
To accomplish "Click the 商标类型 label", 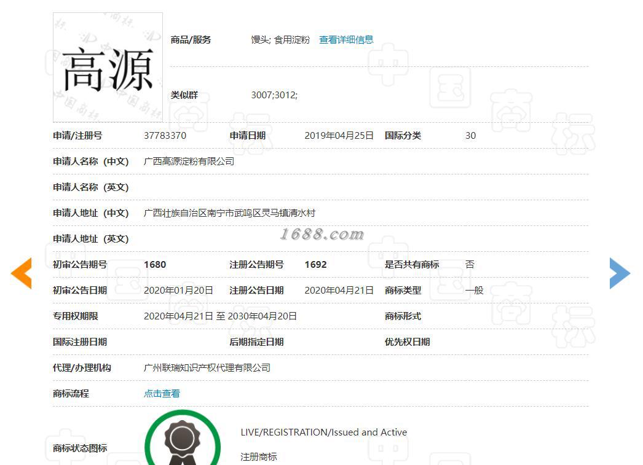I will coord(403,291).
